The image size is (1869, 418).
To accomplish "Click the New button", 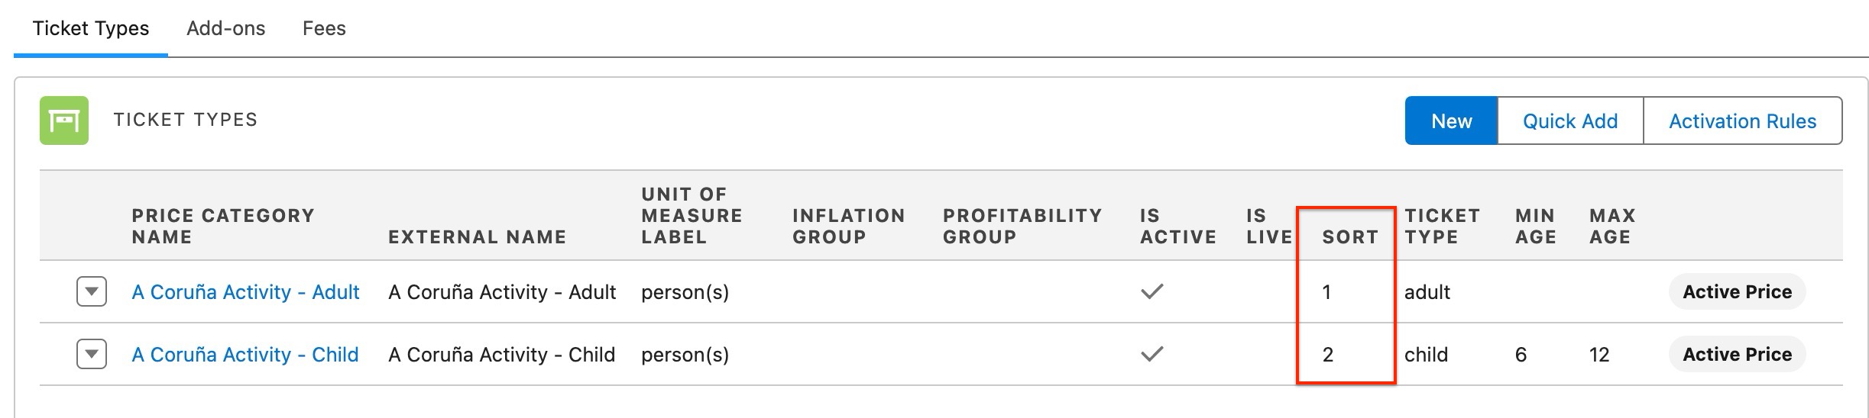I will click(1450, 121).
